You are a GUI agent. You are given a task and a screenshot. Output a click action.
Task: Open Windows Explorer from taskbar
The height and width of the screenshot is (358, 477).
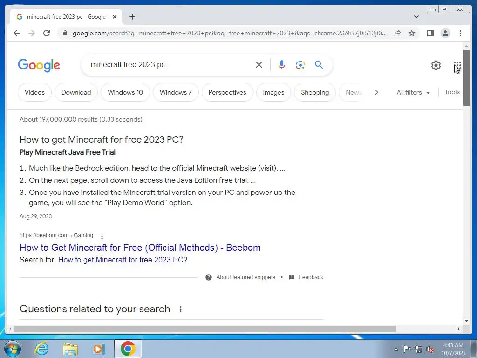(x=70, y=349)
